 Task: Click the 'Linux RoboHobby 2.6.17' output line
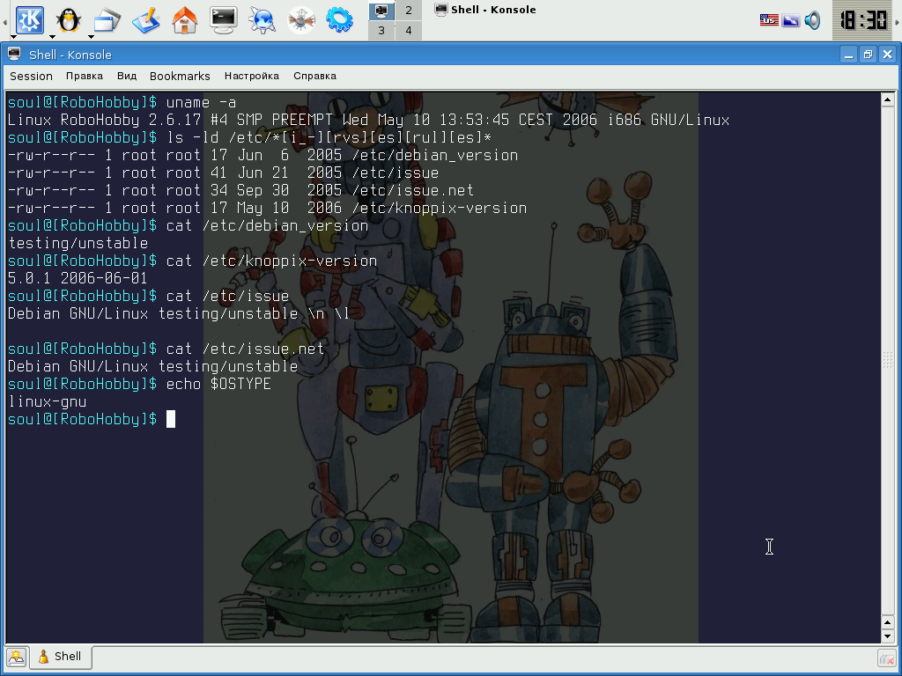click(x=368, y=120)
